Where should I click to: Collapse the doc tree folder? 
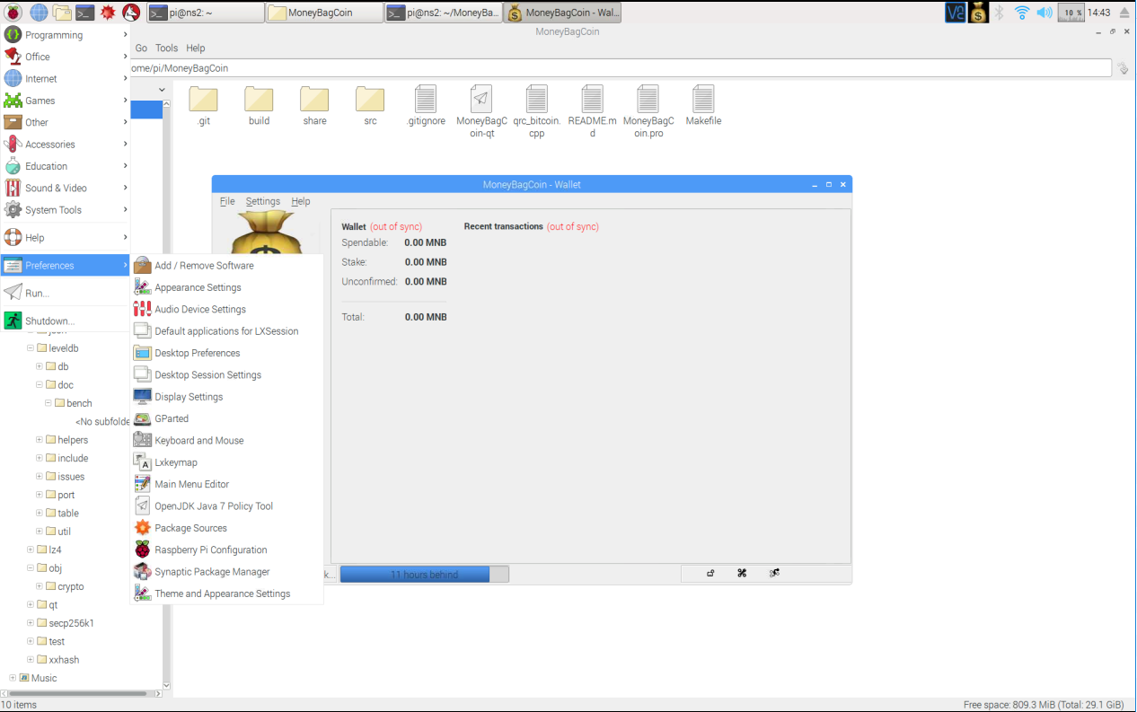[39, 385]
